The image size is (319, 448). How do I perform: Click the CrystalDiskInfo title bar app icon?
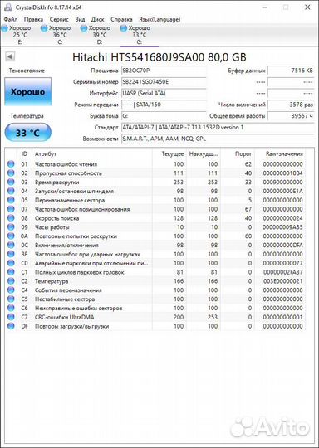click(x=8, y=7)
